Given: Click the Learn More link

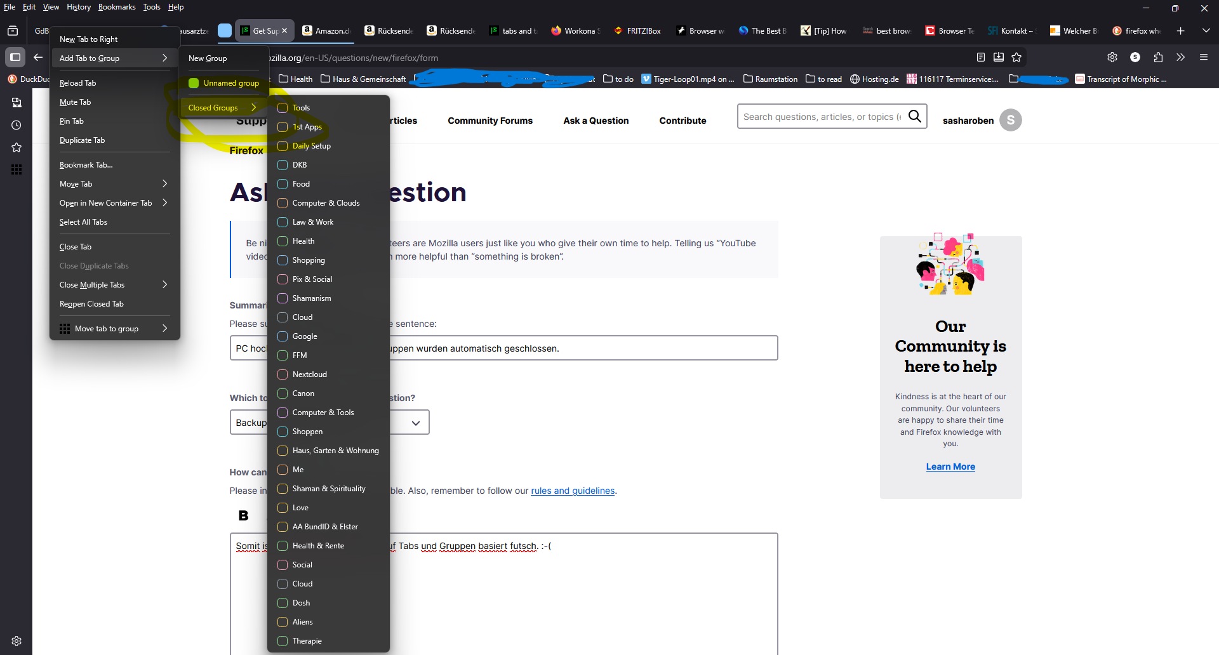Looking at the screenshot, I should click(x=950, y=466).
